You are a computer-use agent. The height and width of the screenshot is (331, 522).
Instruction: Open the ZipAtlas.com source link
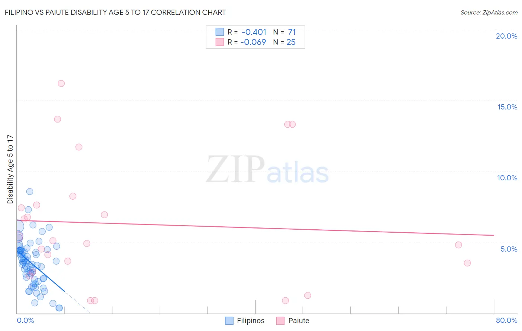489,12
